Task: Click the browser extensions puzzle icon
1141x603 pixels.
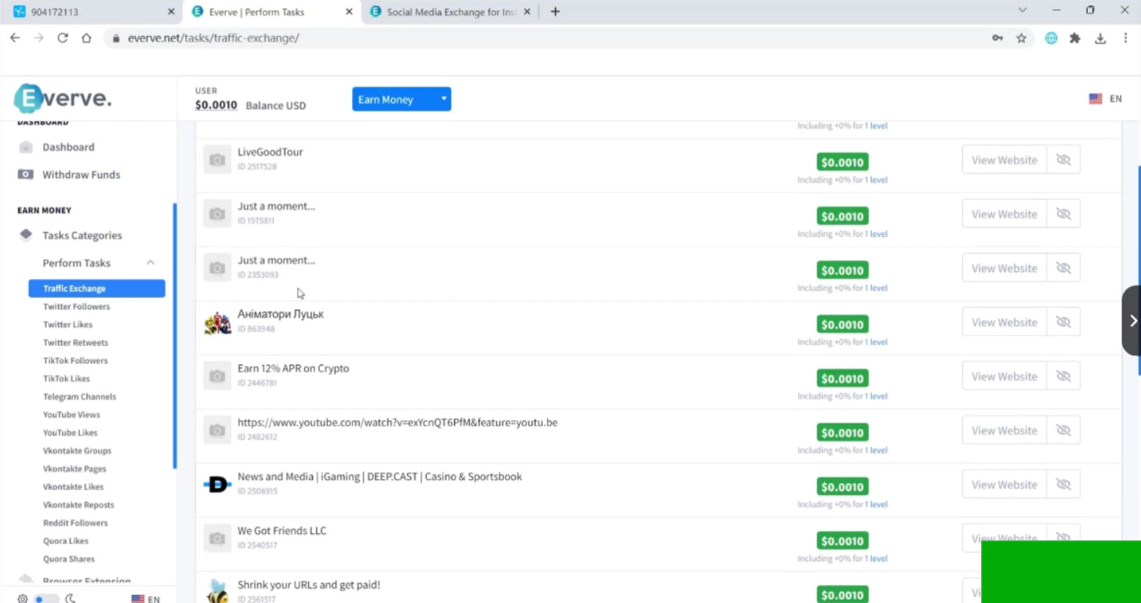Action: (x=1075, y=38)
